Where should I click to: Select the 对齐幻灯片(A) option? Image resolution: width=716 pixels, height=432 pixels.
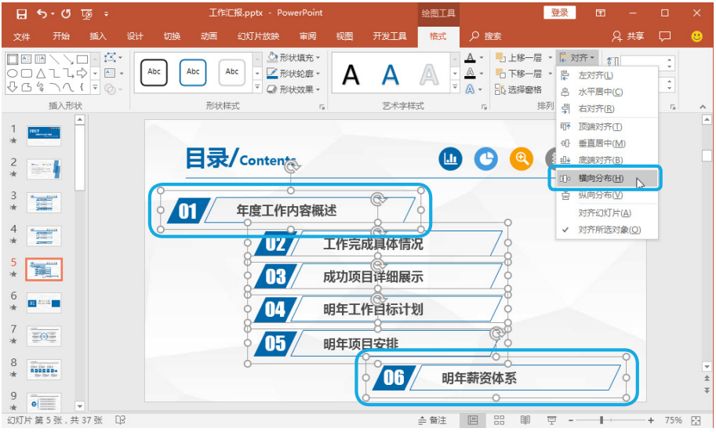[607, 212]
